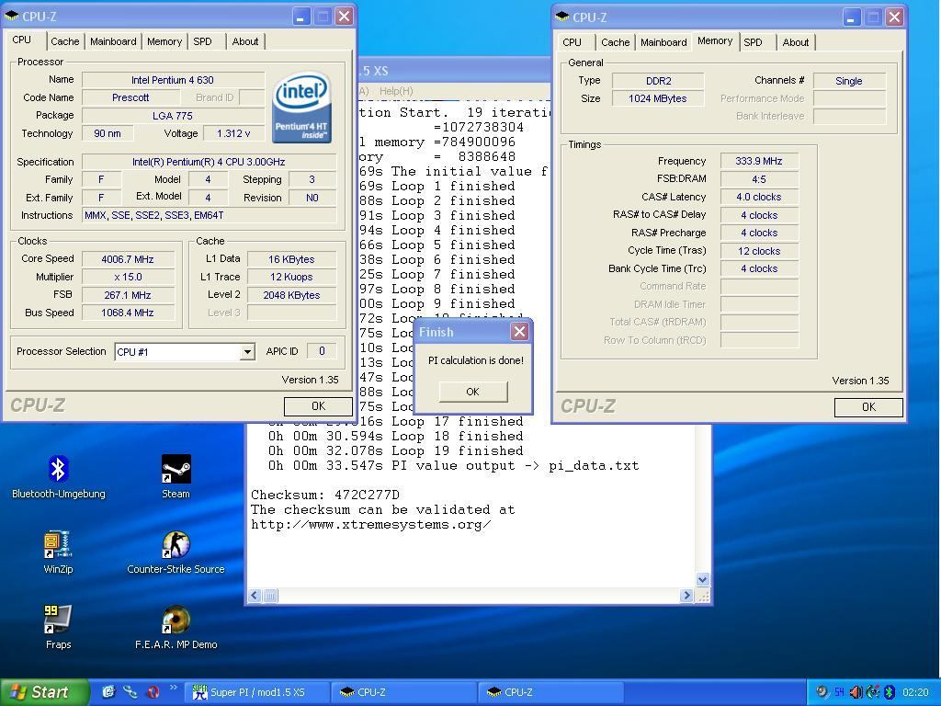941x706 pixels.
Task: Minimize the right CPU-Z Memory window
Action: 851,17
